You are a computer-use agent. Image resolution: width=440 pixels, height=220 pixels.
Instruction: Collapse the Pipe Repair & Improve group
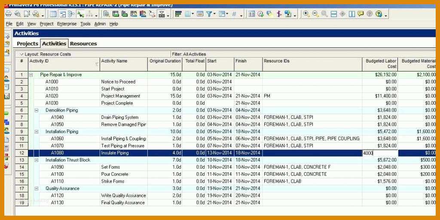click(x=31, y=75)
